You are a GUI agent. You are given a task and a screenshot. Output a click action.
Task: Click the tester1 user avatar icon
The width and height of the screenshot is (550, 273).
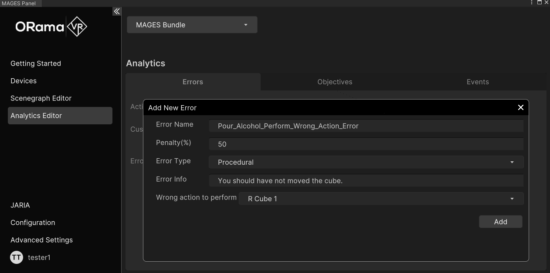(x=17, y=257)
